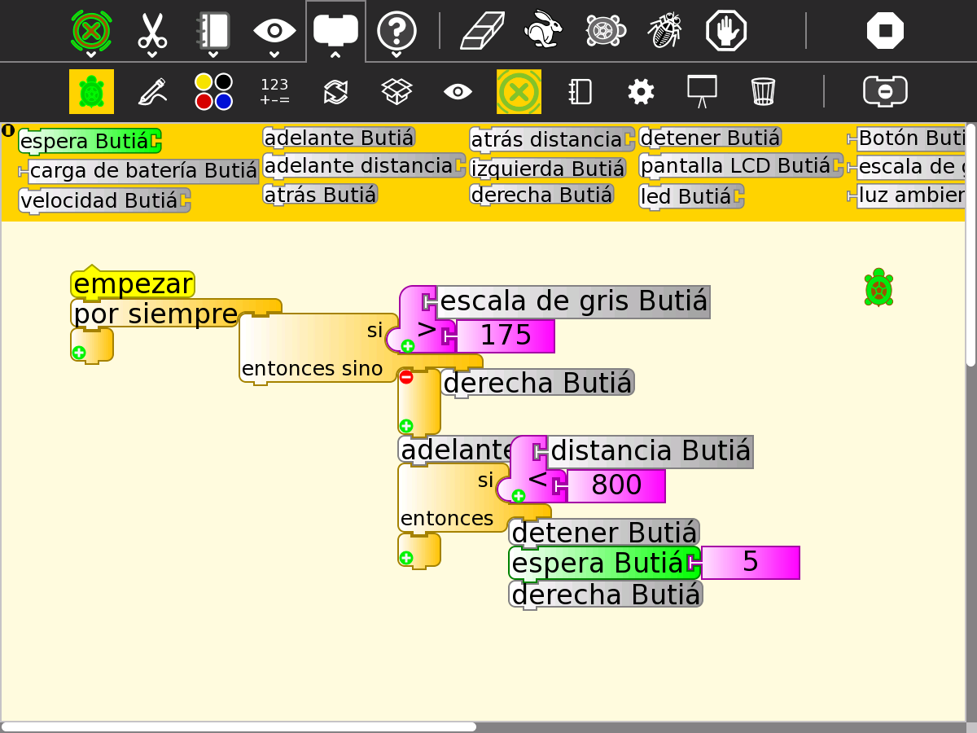Expand clamp via plus under 'por siempre'
Screen dimensions: 977x733
point(79,353)
